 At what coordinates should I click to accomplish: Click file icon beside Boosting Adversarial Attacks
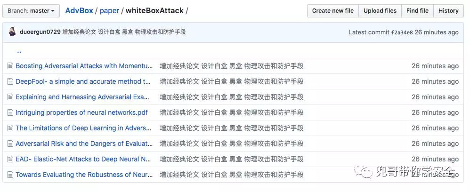coord(10,66)
